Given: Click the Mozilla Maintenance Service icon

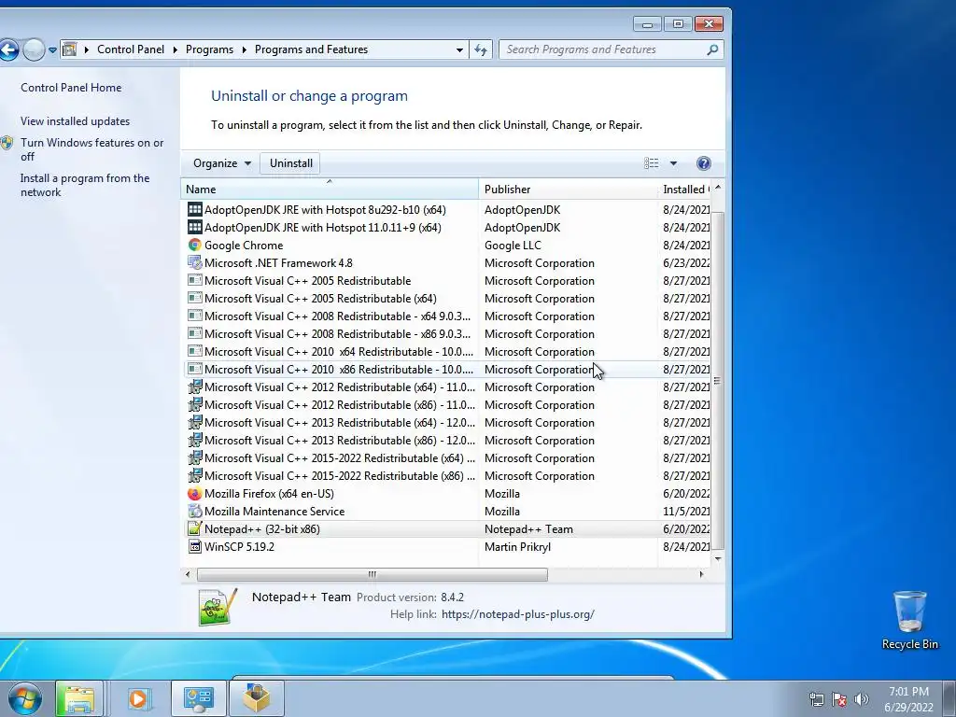Looking at the screenshot, I should coord(194,511).
